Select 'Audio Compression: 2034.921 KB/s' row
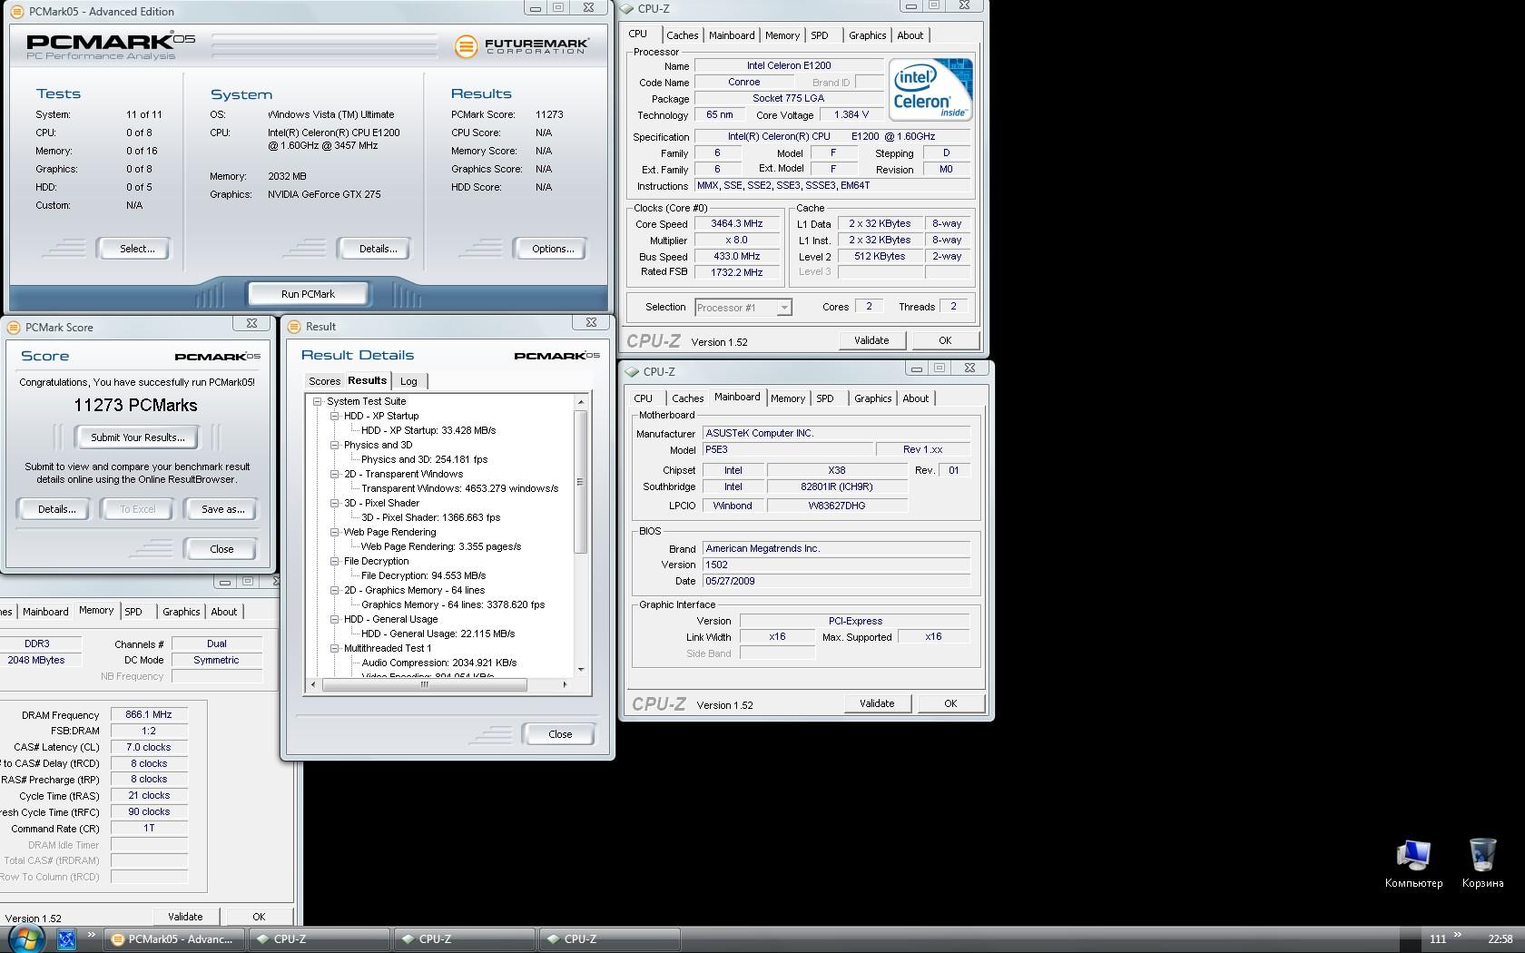The width and height of the screenshot is (1525, 953). [x=439, y=663]
